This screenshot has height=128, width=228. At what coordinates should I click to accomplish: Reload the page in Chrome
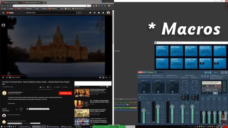pos(8,6)
